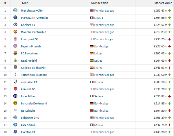Click the green up arrow for Chelsea FC
The image size is (174, 136).
point(169,25)
